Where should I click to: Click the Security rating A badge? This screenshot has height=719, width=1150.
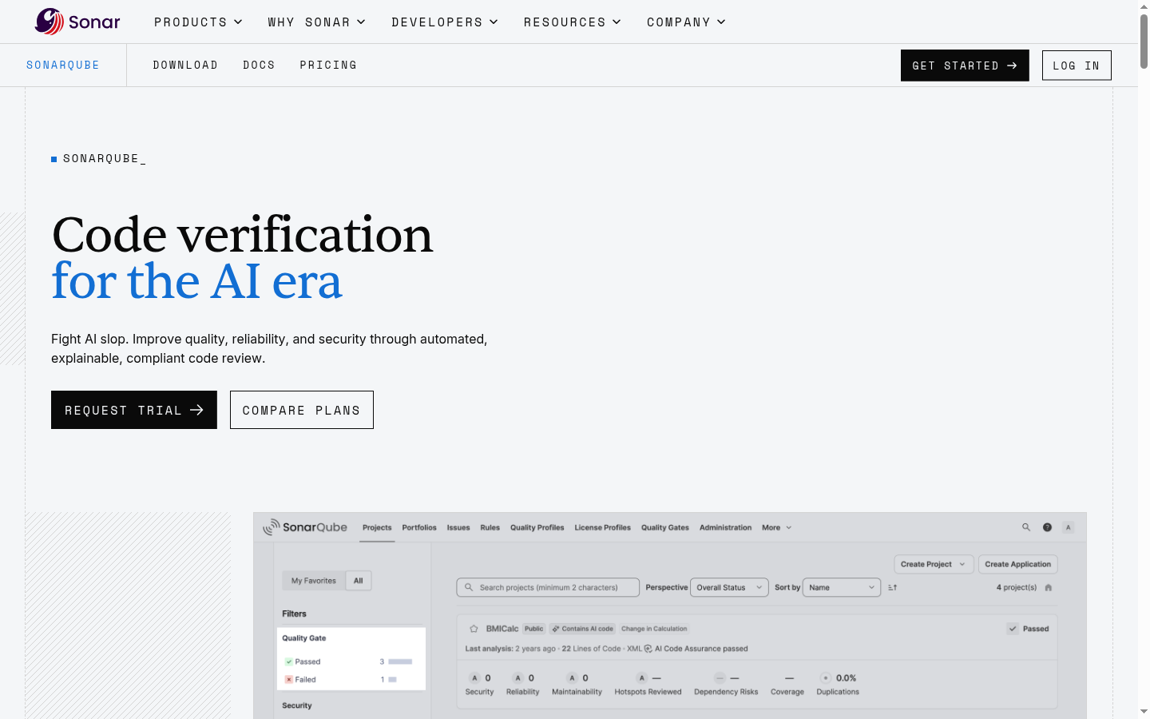click(x=474, y=678)
